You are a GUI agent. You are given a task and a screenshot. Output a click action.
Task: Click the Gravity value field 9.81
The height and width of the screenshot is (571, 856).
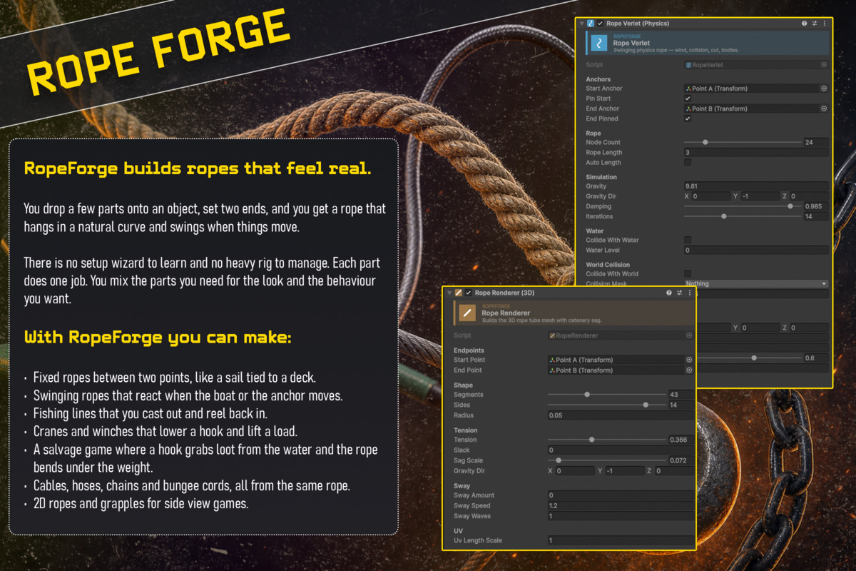tap(756, 186)
